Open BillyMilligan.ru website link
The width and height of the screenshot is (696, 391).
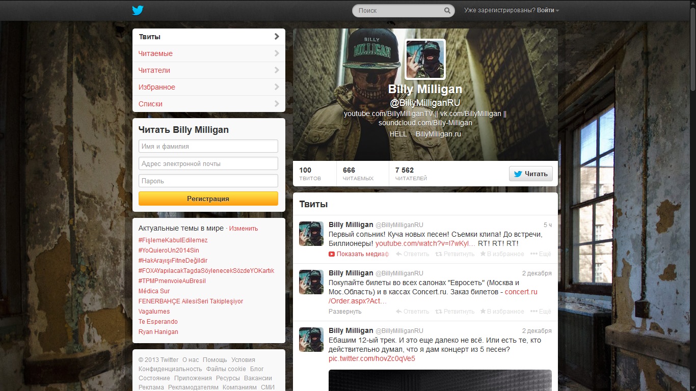pos(438,134)
